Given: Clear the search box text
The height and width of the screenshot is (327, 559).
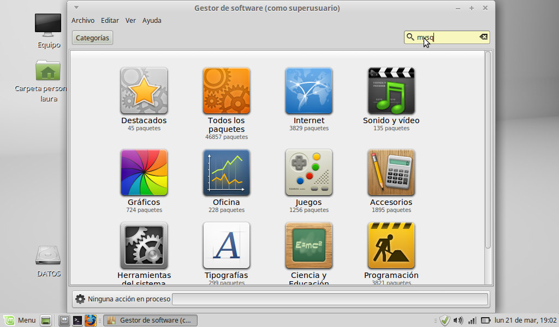Looking at the screenshot, I should coord(483,37).
